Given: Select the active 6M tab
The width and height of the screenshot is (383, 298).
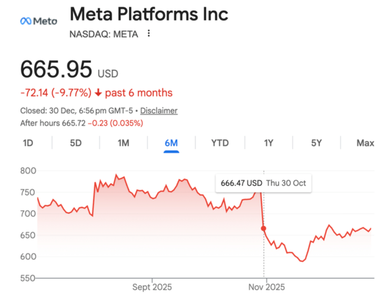Looking at the screenshot, I should click(171, 143).
